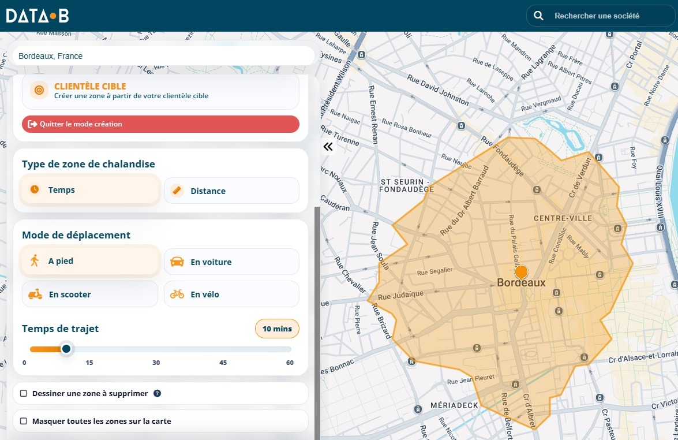678x440 pixels.
Task: Select Temps zone type
Action: click(x=89, y=189)
